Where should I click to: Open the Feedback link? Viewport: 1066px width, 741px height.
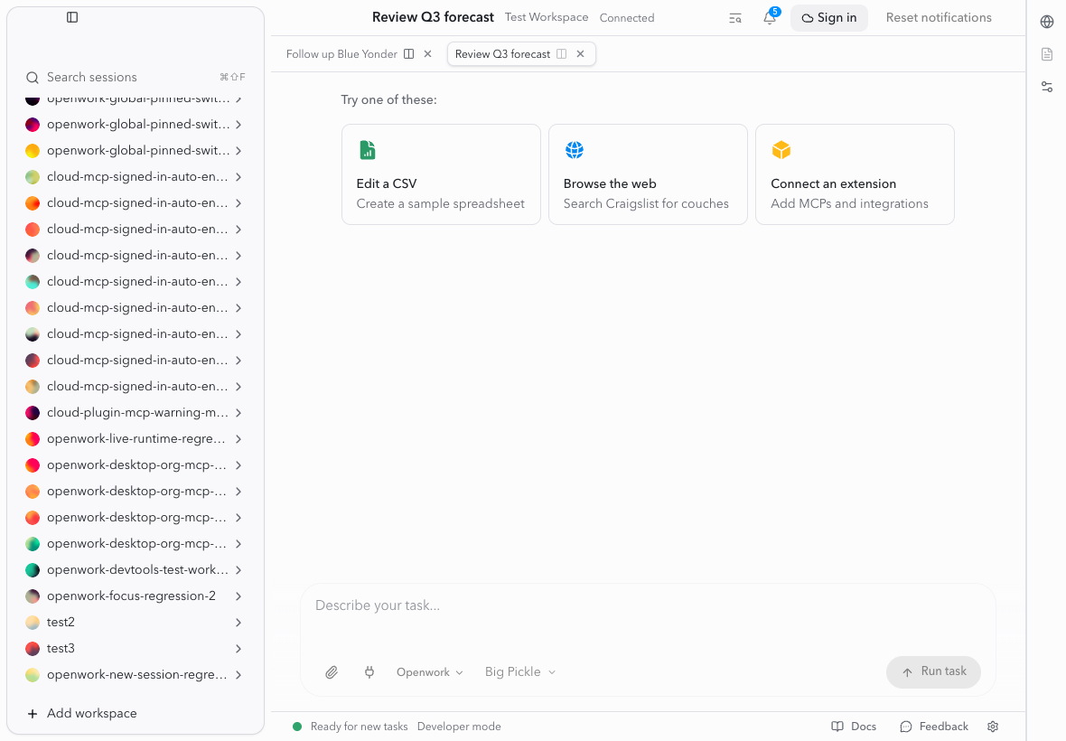point(934,727)
